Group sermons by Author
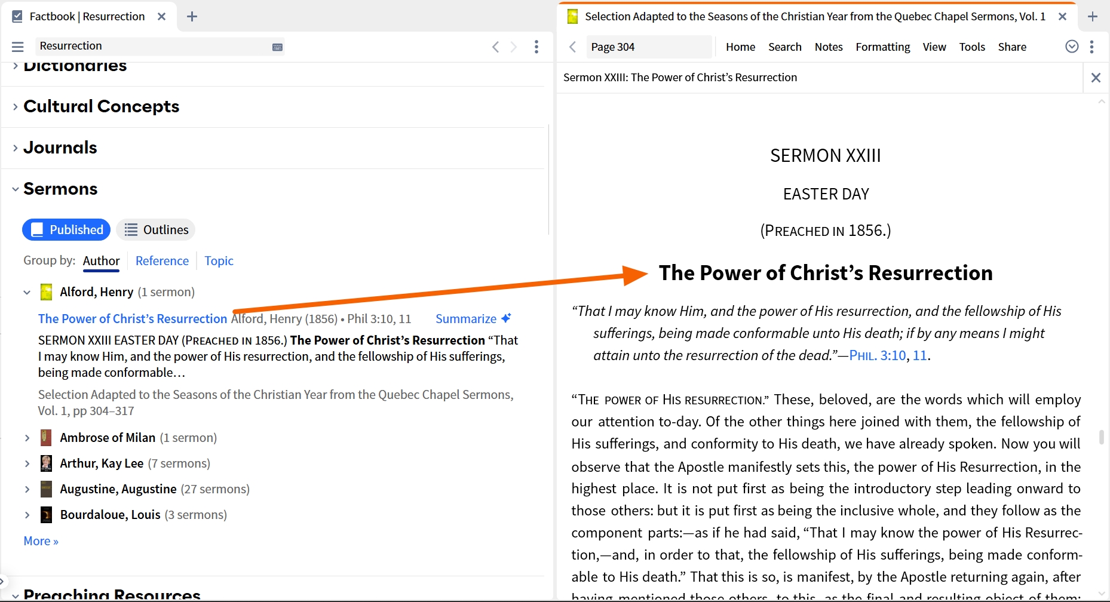 point(102,261)
